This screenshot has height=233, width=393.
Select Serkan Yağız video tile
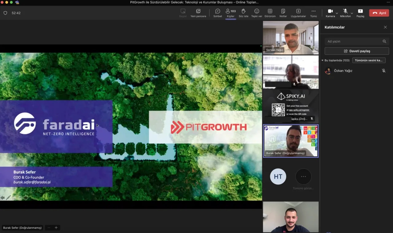tap(291, 38)
